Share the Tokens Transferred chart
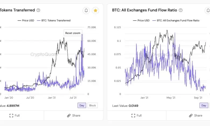This screenshot has height=126, width=210. 73,116
